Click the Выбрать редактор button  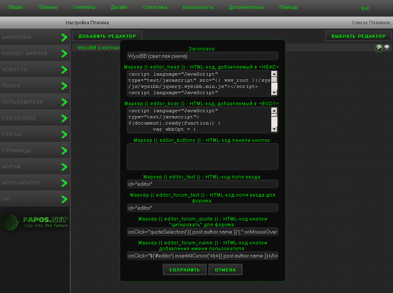[358, 36]
